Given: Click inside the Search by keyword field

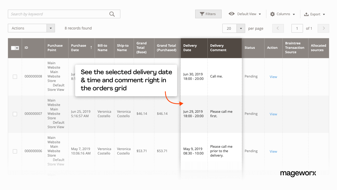Looking at the screenshot, I should click(x=52, y=14).
